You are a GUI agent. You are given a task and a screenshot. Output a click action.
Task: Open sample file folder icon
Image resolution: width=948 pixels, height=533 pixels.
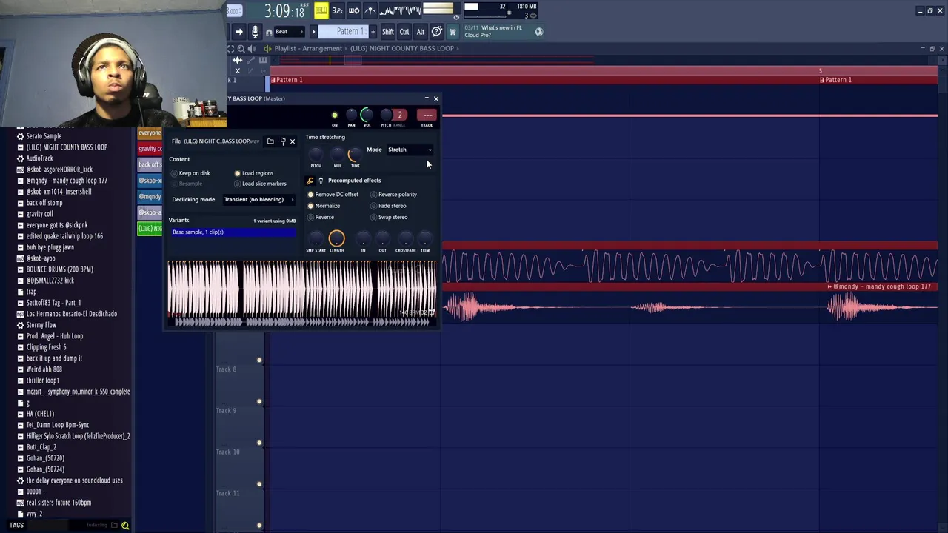[x=270, y=141]
